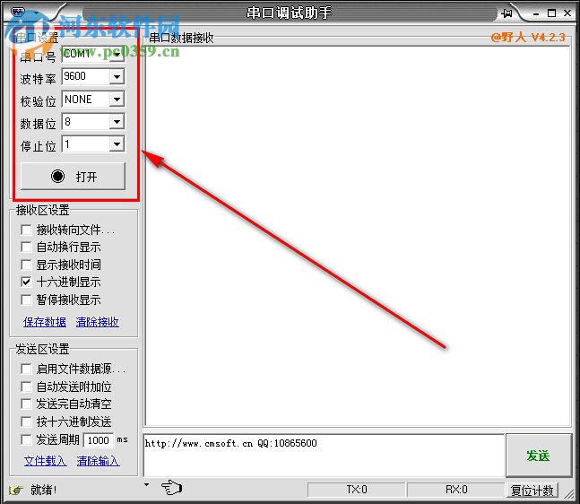
Task: Click the green 发送 send button
Action: (x=539, y=456)
